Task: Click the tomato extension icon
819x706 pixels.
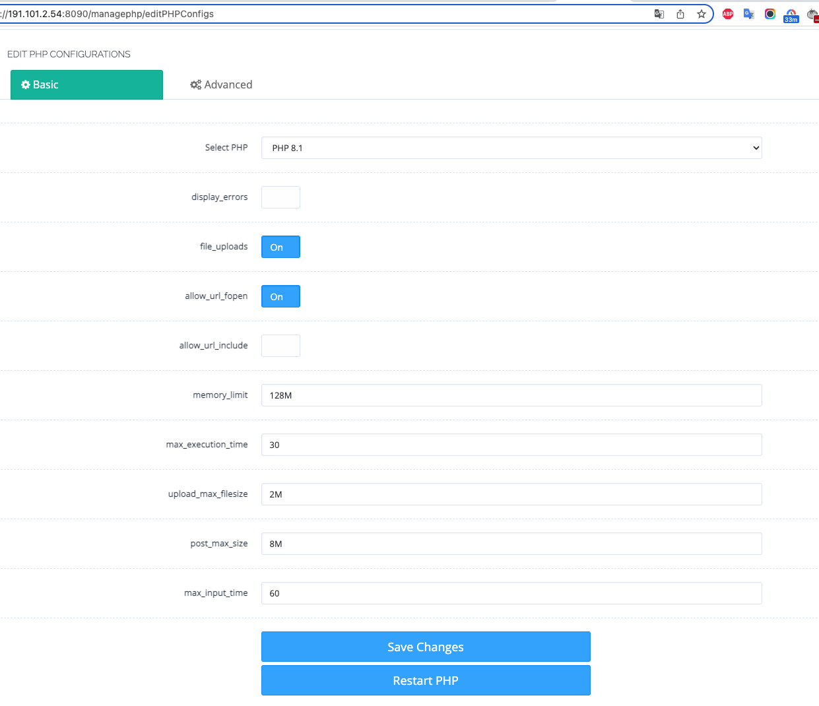Action: click(812, 14)
